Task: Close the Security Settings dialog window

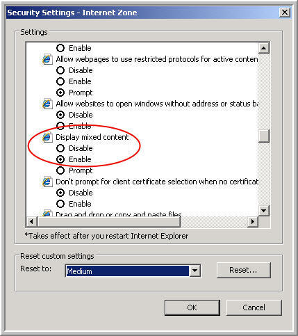Action: 285,13
